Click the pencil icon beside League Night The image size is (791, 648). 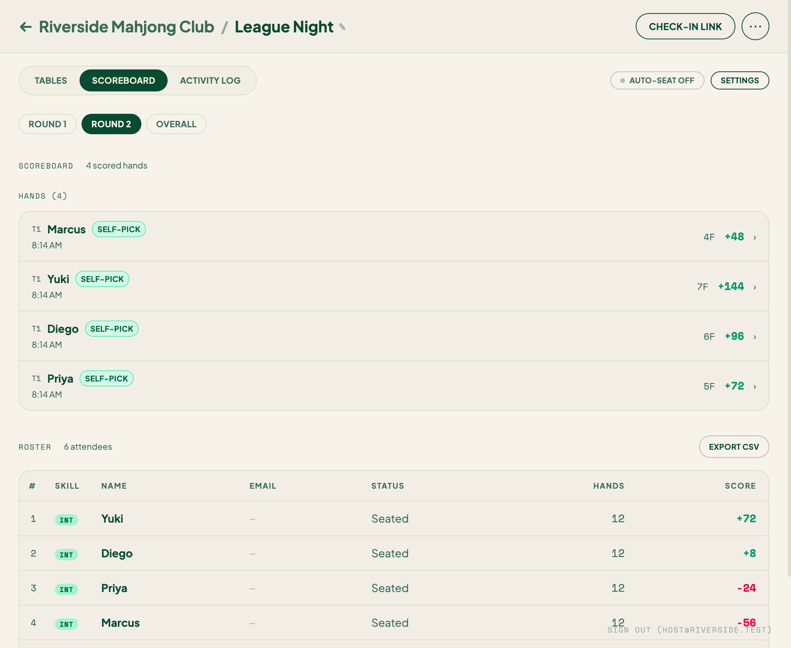[x=342, y=27]
